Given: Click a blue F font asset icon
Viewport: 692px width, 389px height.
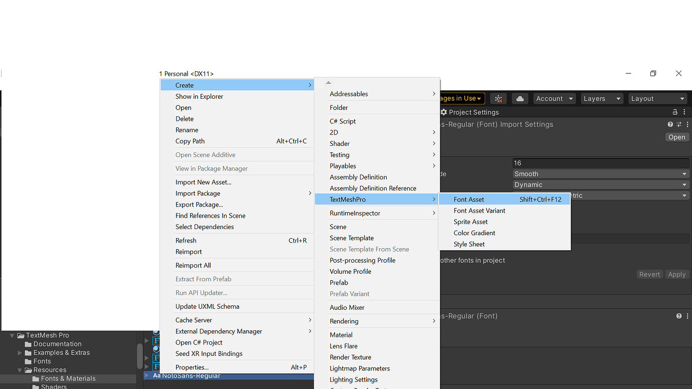Looking at the screenshot, I should [156, 340].
